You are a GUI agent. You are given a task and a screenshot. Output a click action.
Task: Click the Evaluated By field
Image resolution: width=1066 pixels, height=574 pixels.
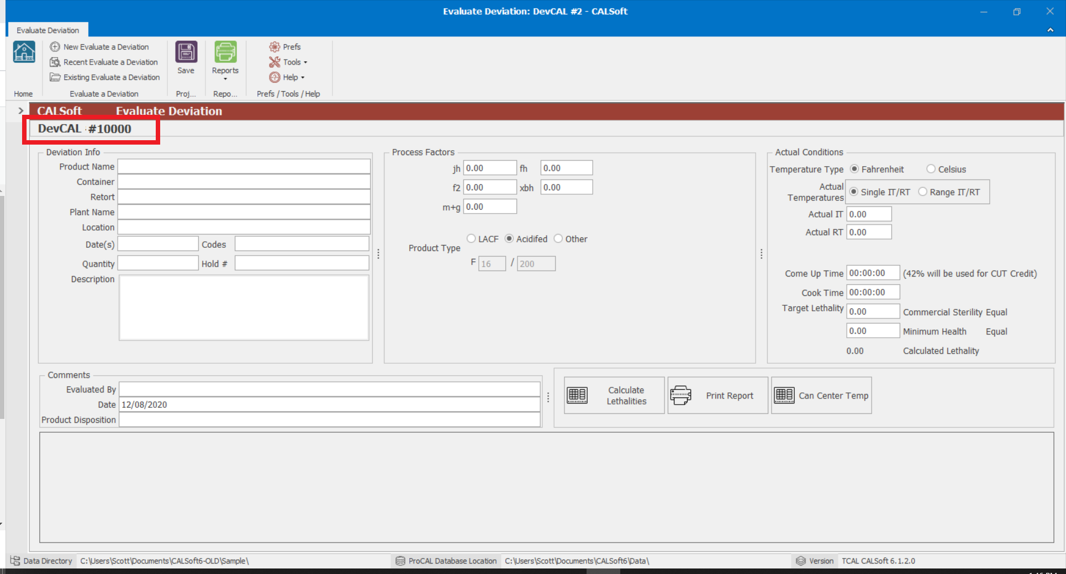(x=330, y=389)
